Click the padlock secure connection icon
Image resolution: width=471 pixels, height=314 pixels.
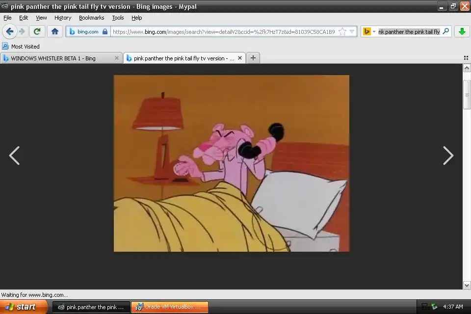pos(105,31)
